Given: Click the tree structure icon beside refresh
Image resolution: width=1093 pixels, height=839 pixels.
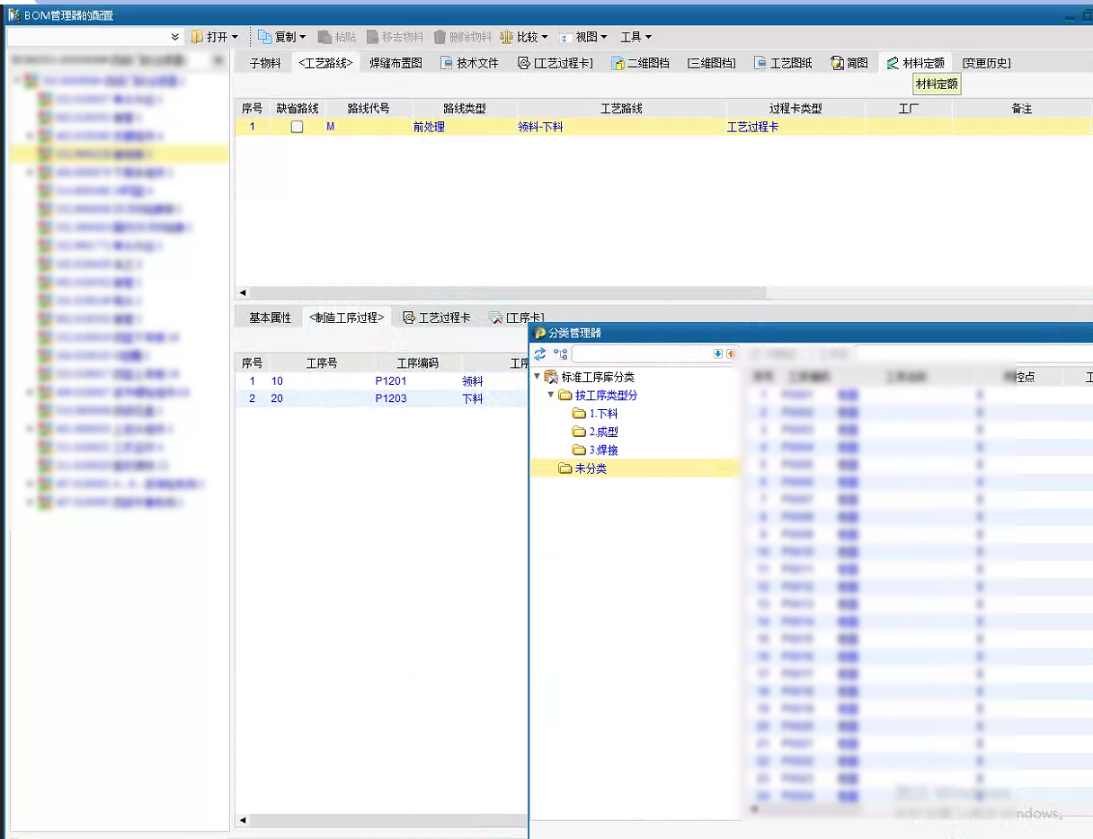Looking at the screenshot, I should tap(560, 354).
